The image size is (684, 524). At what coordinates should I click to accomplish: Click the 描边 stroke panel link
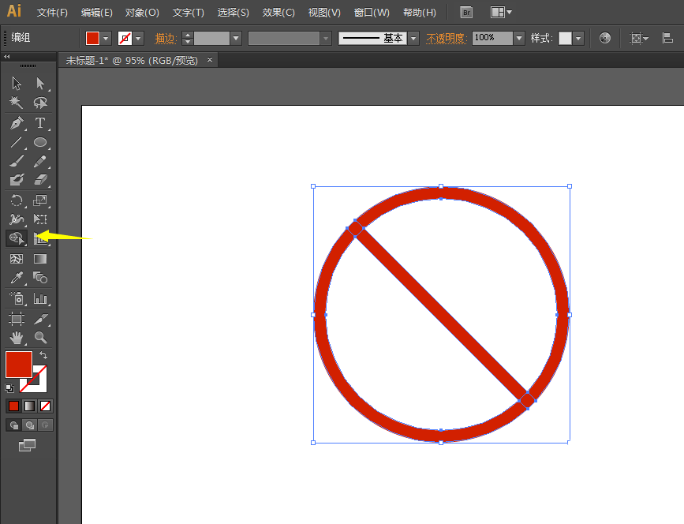(x=165, y=38)
